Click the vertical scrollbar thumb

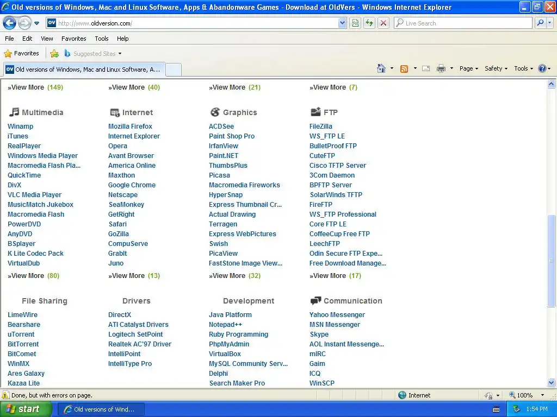[552, 261]
